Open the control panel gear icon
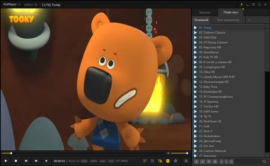Image resolution: width=270 pixels, height=166 pixels. click(175, 161)
